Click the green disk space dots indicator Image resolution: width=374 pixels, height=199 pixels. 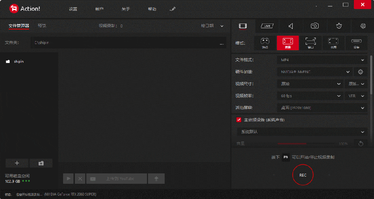pyautogui.click(x=26, y=181)
